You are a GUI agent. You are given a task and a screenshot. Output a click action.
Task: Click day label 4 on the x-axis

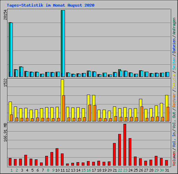click(27, 170)
